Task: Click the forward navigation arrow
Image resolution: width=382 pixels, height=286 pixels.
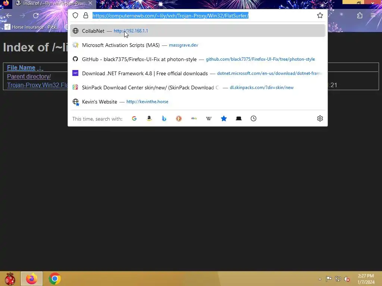Action: click(x=22, y=16)
